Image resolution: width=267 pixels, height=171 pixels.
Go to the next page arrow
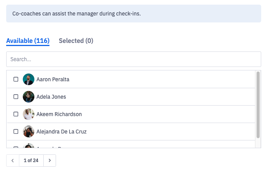[49, 161]
